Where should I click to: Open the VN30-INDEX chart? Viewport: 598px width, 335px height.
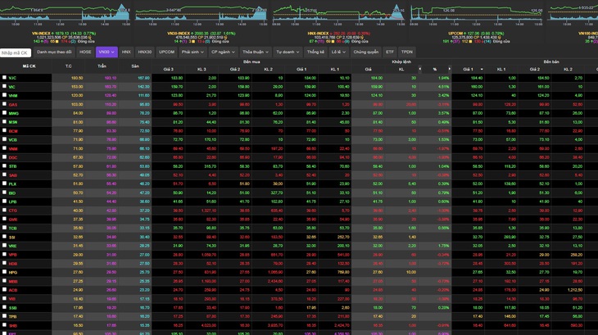click(202, 16)
